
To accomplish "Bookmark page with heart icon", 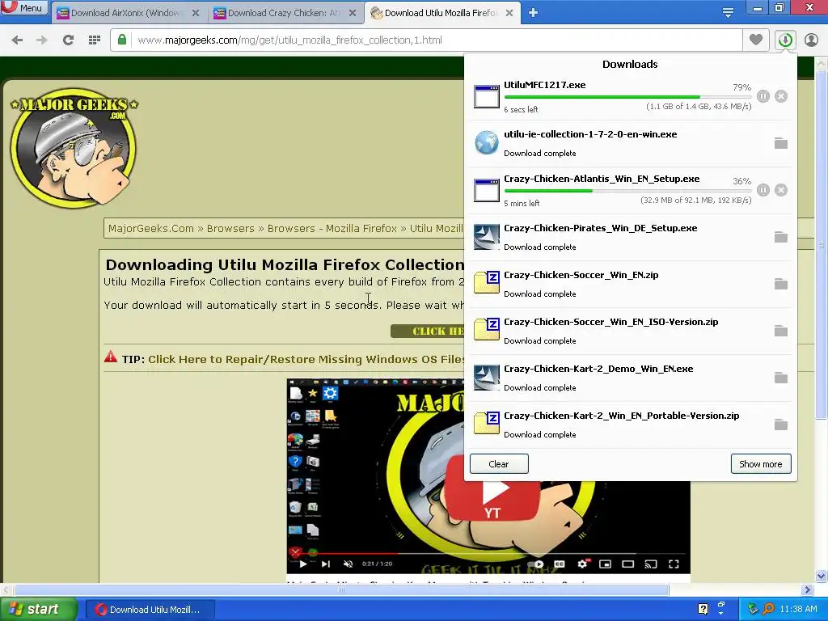I will coord(756,40).
